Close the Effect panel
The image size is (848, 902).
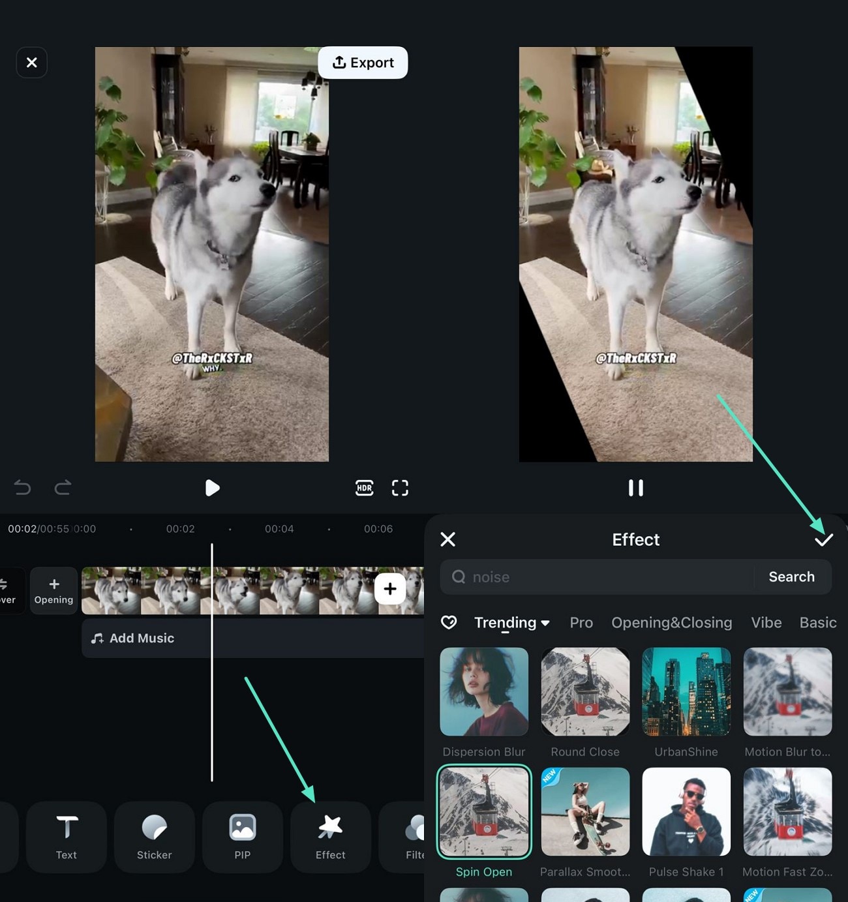point(447,539)
